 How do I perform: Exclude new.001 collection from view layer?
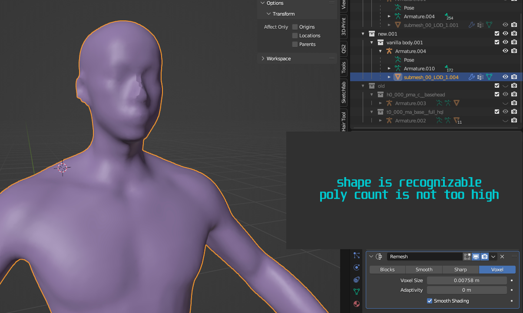click(x=497, y=33)
